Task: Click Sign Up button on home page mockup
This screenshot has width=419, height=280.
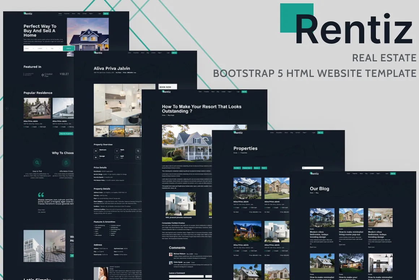Action: 106,13
